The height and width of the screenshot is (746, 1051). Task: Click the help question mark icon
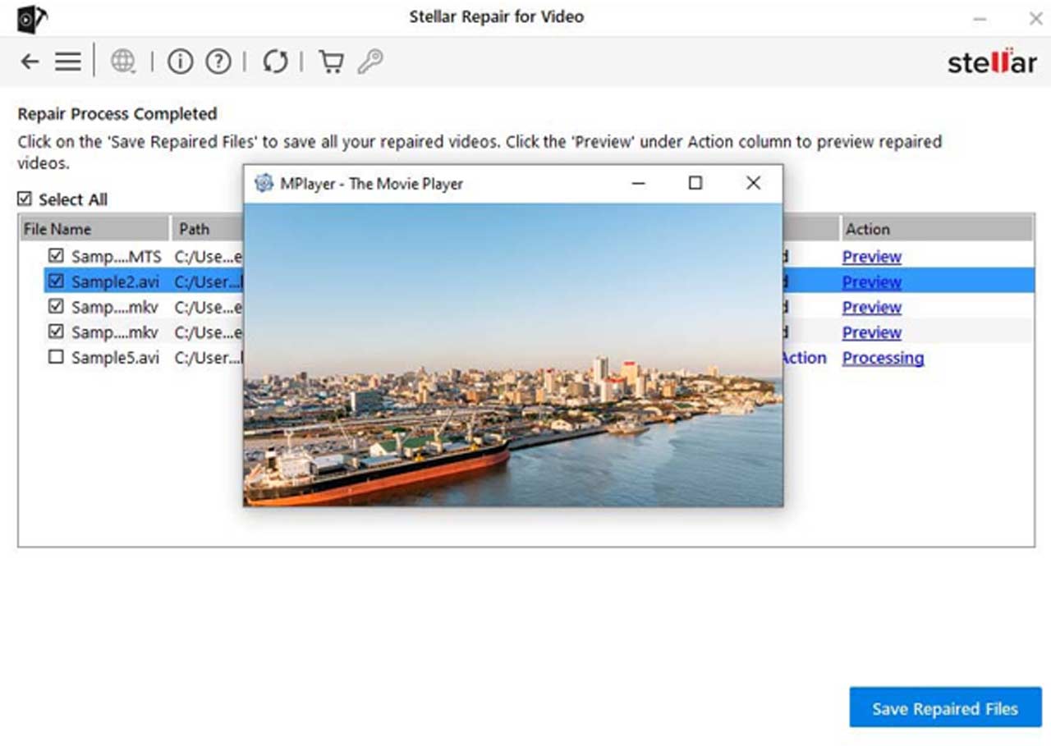coord(218,62)
